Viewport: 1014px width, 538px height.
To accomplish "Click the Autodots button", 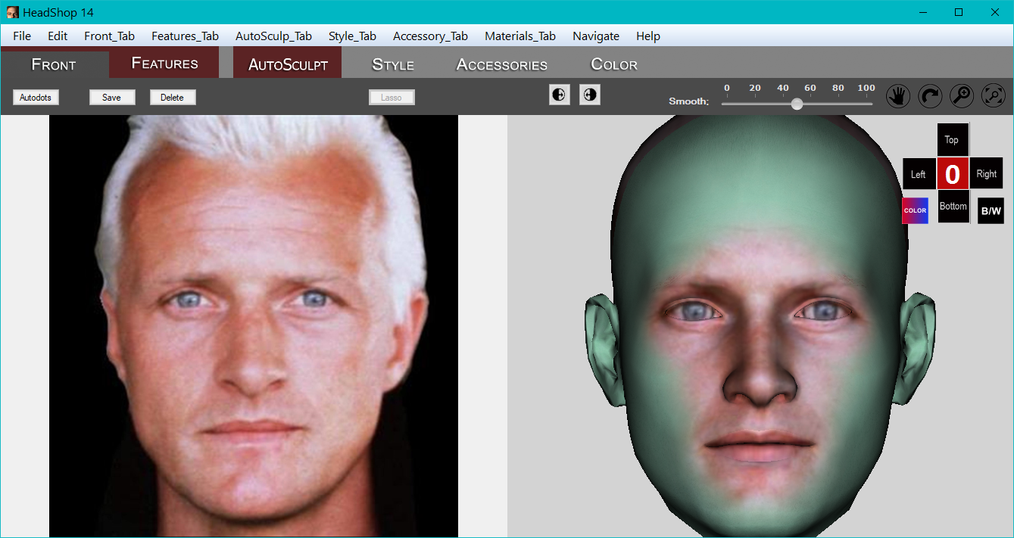I will (x=36, y=98).
